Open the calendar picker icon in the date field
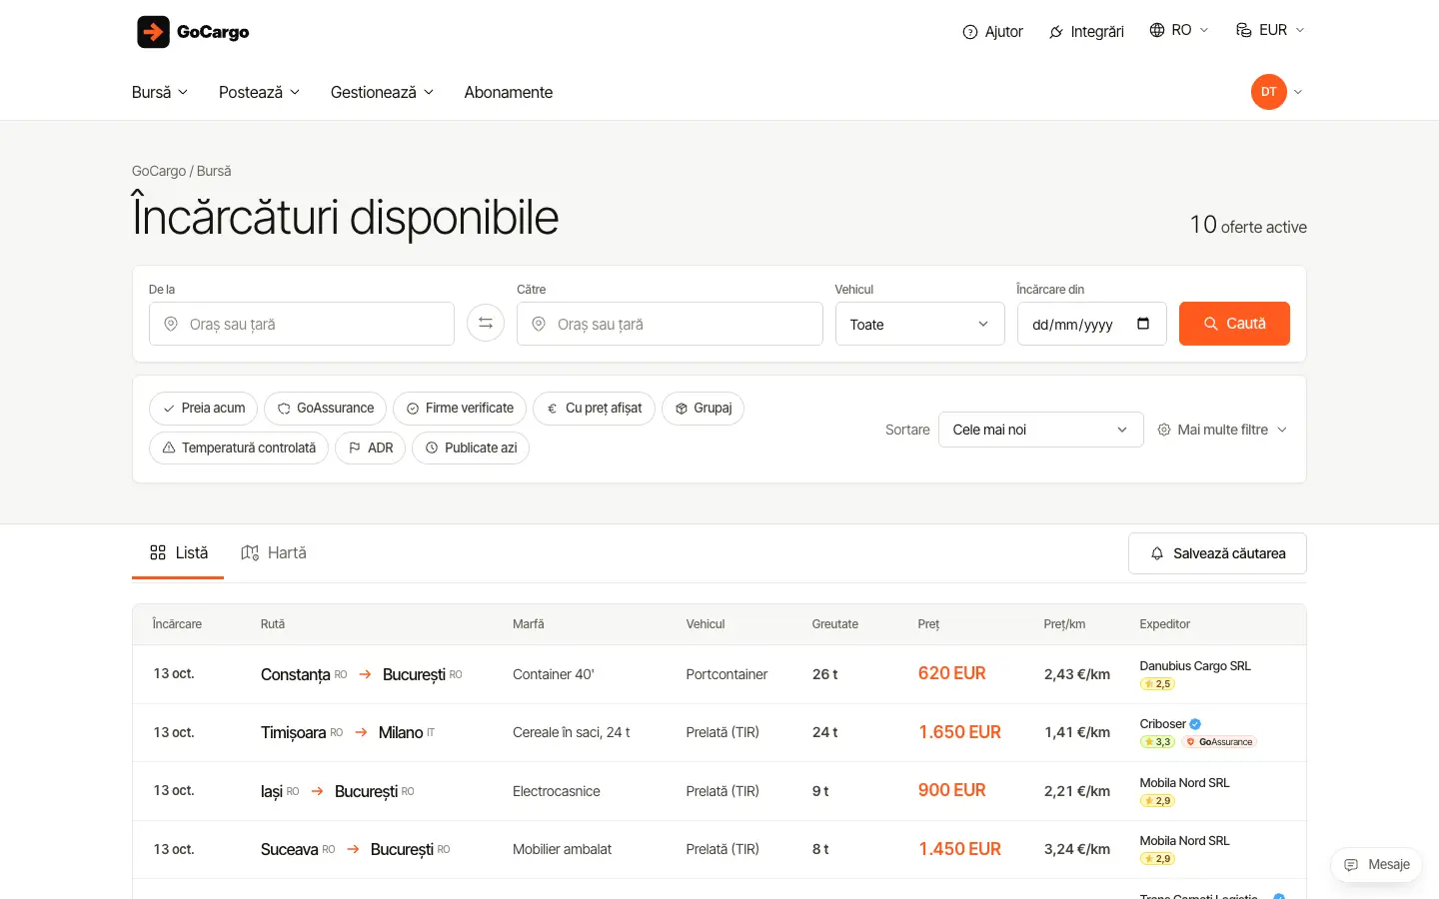Viewport: 1439px width, 899px height. [1143, 324]
